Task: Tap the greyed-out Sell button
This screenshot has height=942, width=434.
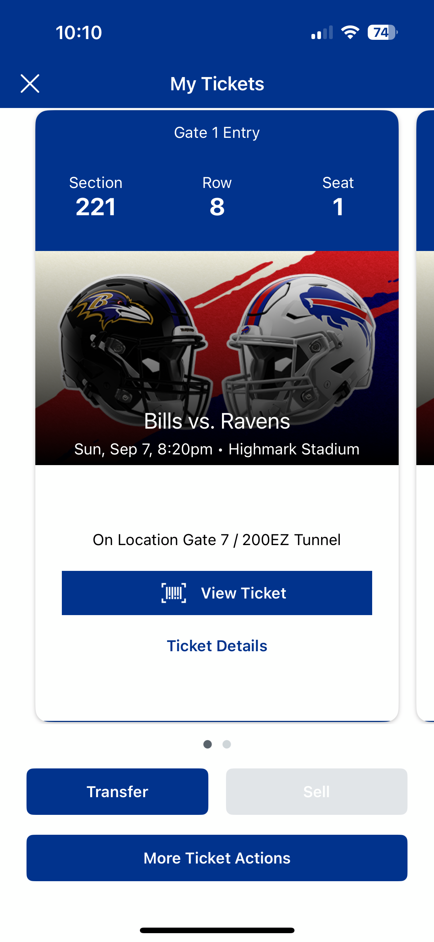Action: tap(316, 791)
